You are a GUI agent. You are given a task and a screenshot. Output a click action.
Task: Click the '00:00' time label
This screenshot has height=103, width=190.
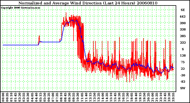pos(3,97)
